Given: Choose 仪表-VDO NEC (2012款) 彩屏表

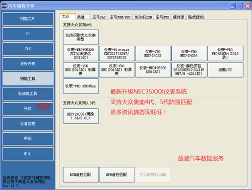Looking at the screenshot, I should tap(81, 70).
